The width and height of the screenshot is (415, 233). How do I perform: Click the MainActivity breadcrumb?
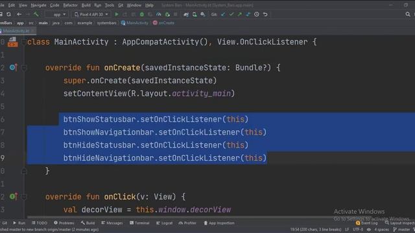pyautogui.click(x=135, y=23)
